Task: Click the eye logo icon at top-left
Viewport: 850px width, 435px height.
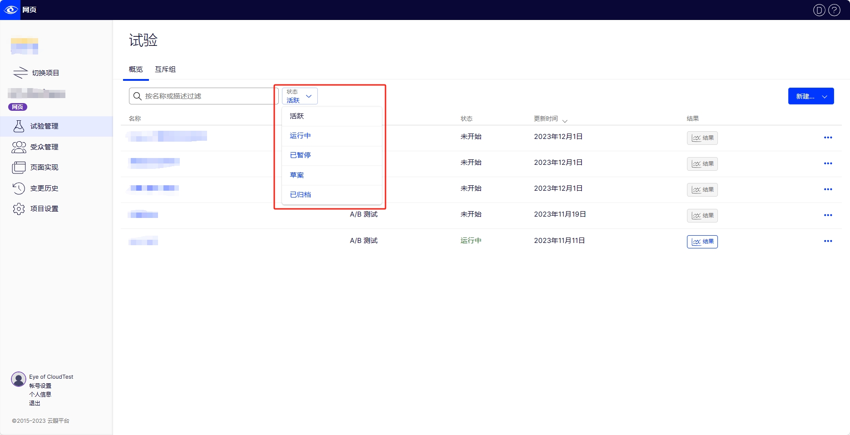Action: 10,10
